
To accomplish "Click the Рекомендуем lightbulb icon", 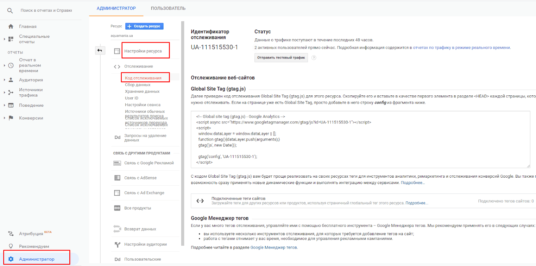I will coord(11,246).
